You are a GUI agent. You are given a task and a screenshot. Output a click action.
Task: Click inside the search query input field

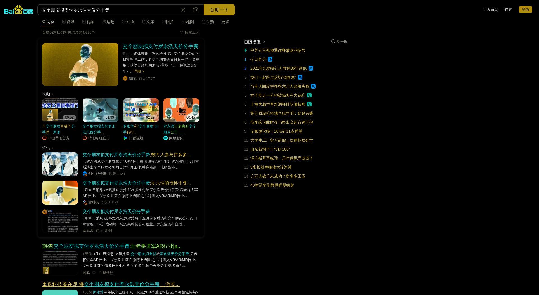(x=109, y=10)
